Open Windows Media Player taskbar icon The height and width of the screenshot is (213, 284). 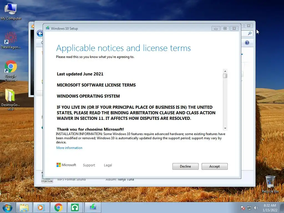41,207
